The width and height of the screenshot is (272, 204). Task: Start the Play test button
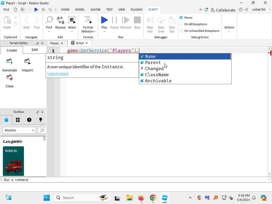pyautogui.click(x=104, y=20)
